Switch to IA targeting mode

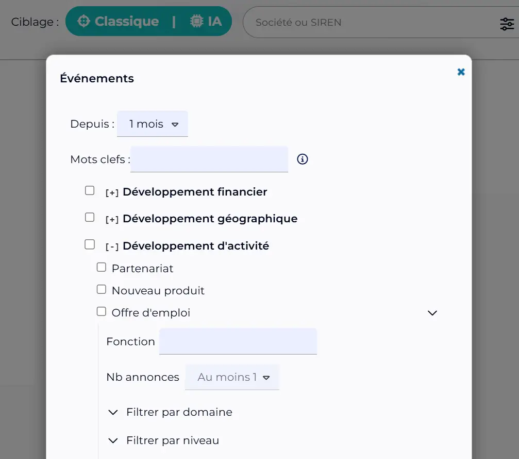[x=206, y=22]
